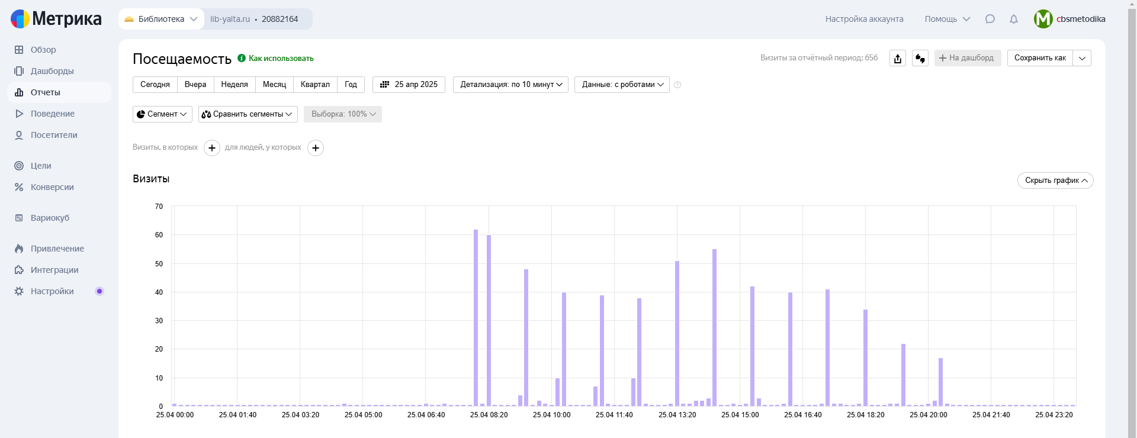
Task: Switch period to Месяц
Action: pyautogui.click(x=275, y=85)
